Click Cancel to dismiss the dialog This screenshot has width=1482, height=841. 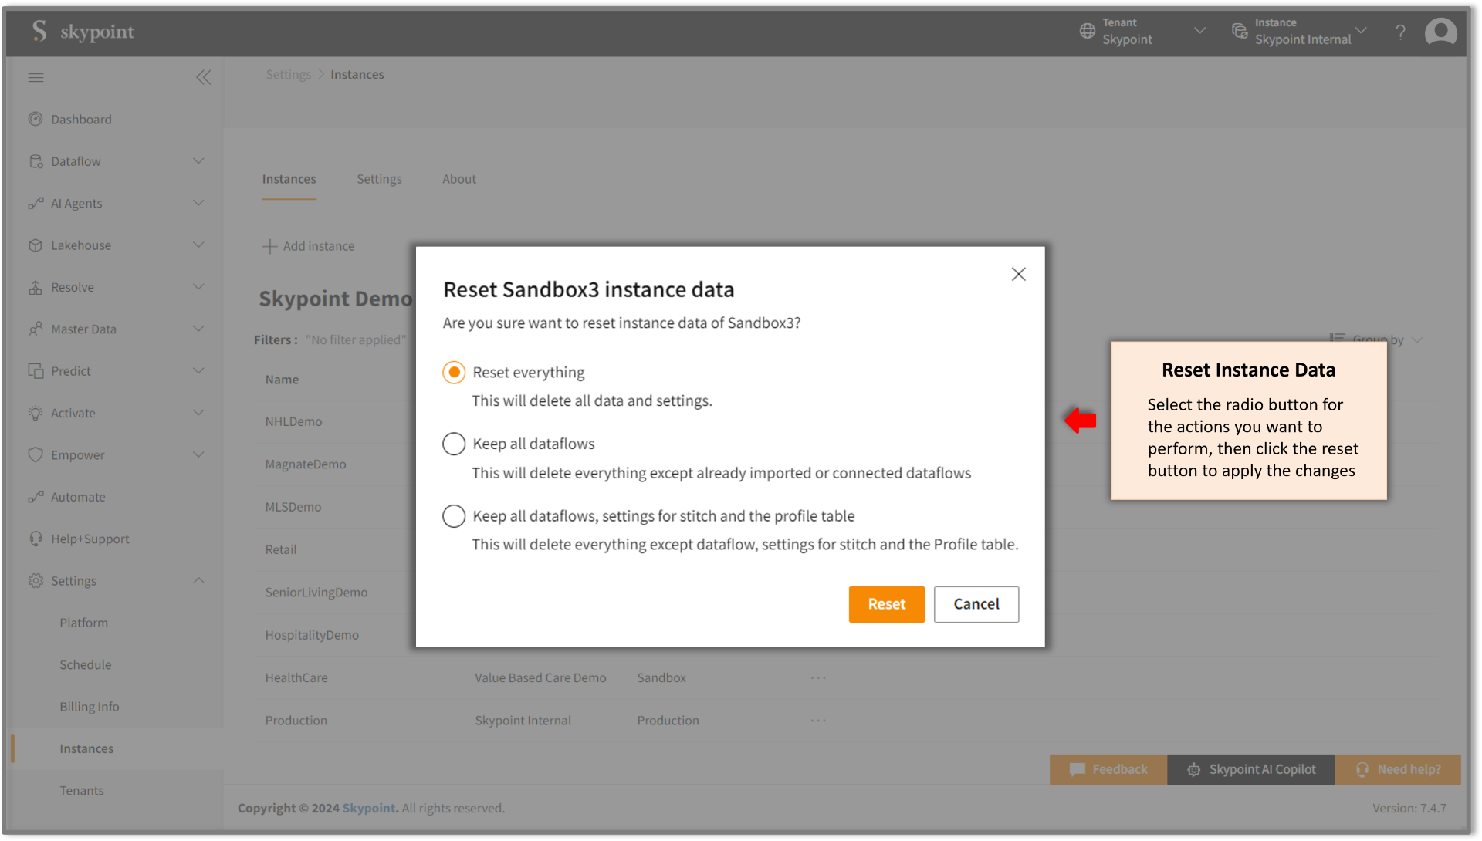tap(975, 604)
